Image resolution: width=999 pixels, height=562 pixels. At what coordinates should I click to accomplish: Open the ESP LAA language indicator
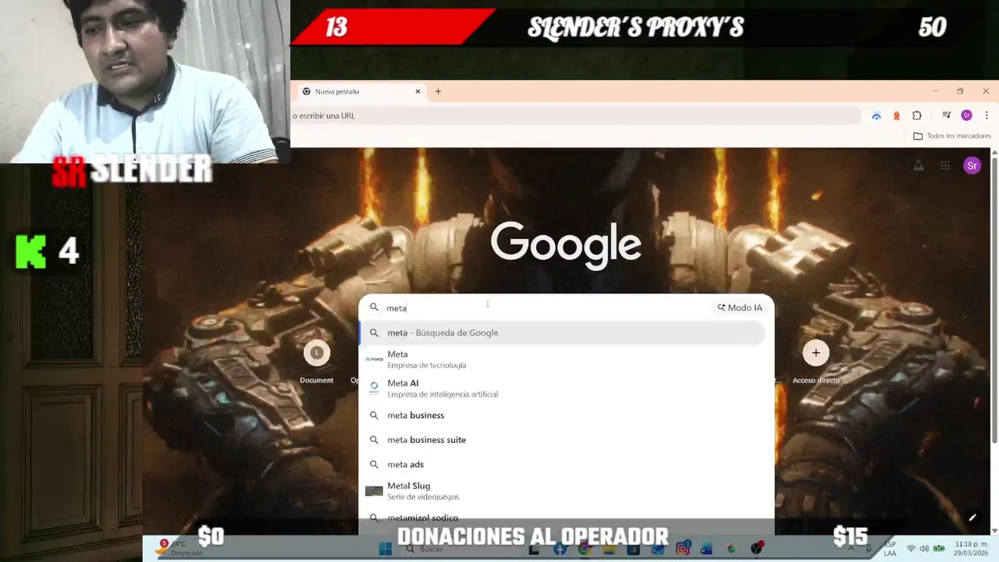[890, 549]
